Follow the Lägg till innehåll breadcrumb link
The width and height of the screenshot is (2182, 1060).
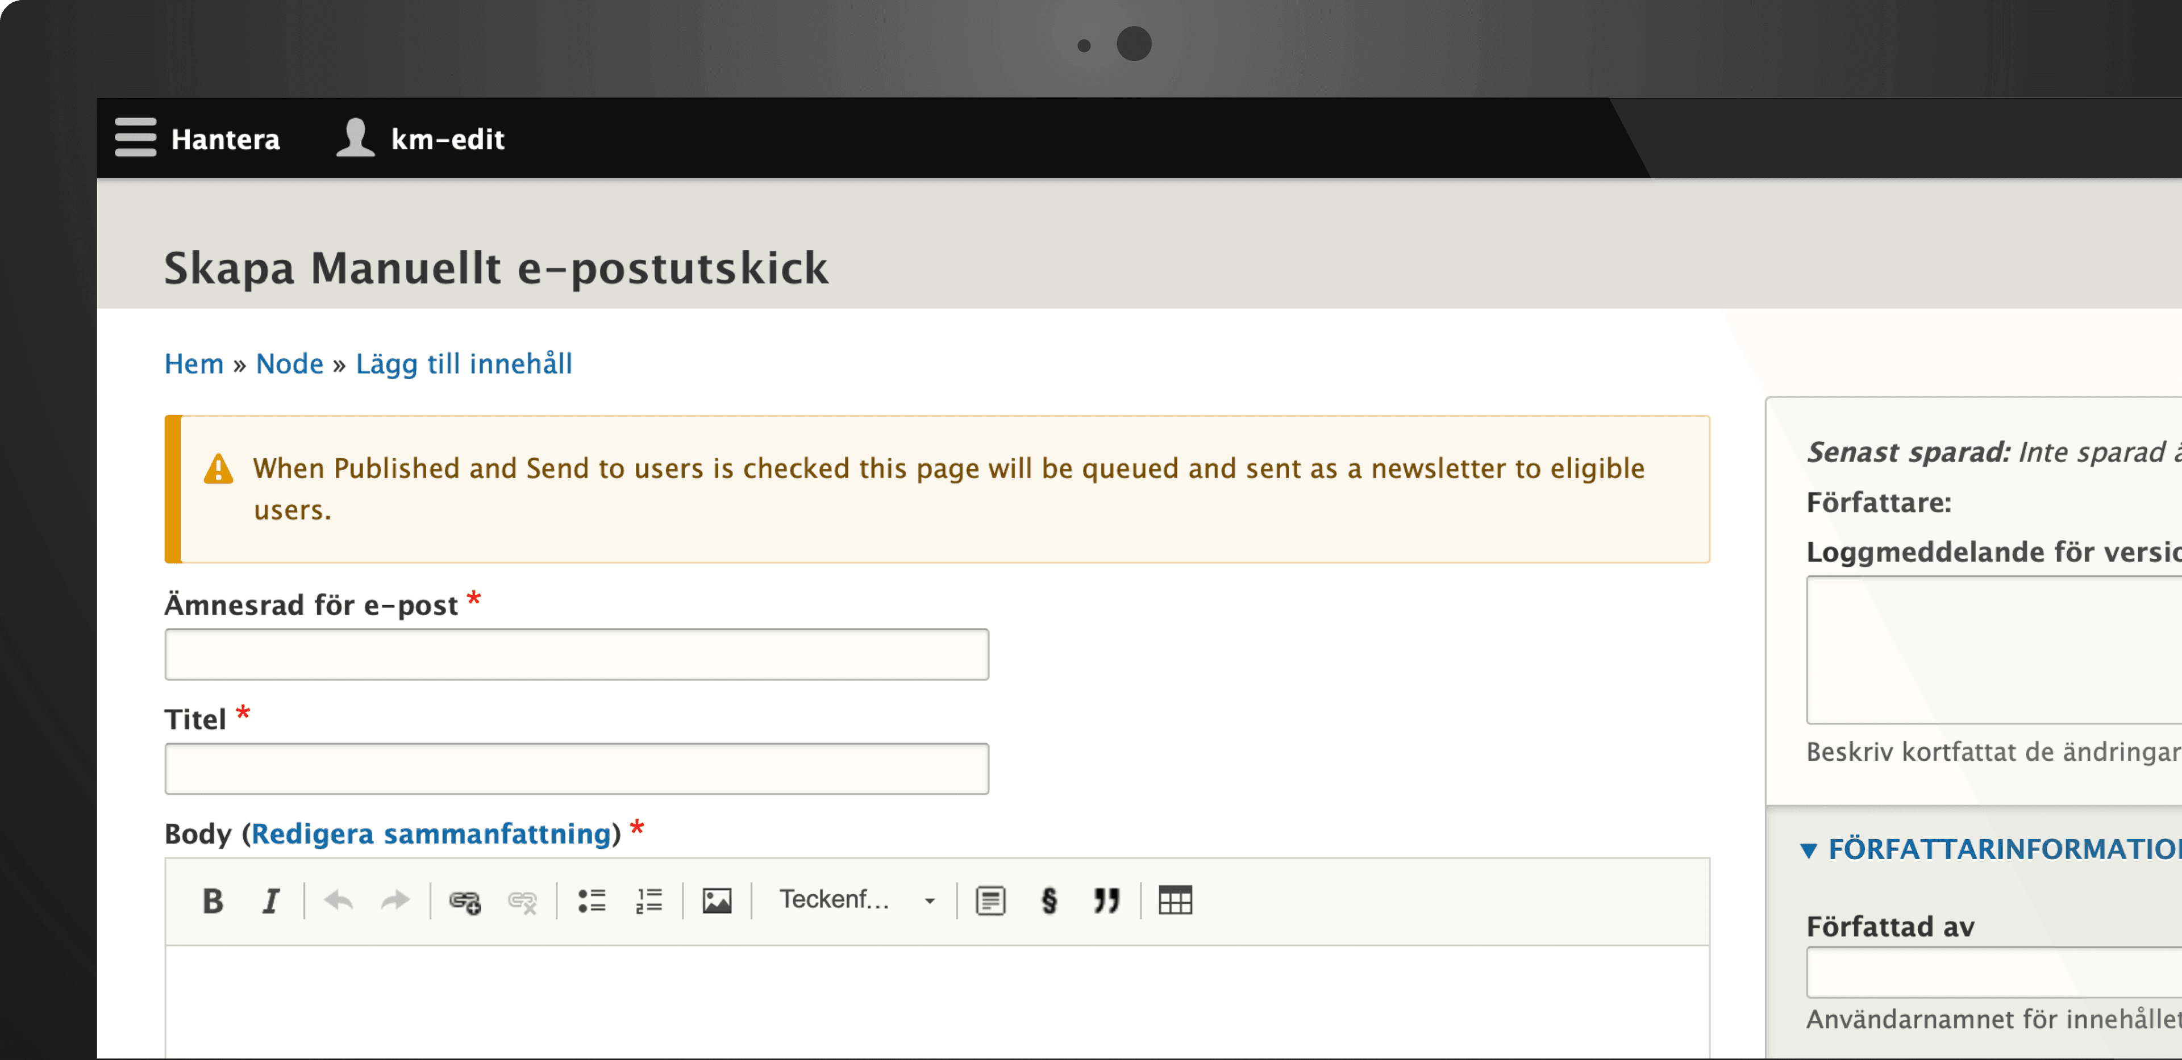[464, 364]
